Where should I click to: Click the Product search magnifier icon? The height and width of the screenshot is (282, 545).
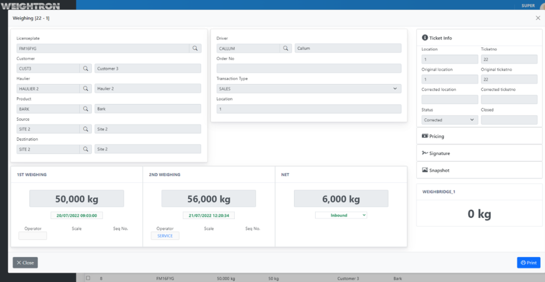click(x=86, y=109)
